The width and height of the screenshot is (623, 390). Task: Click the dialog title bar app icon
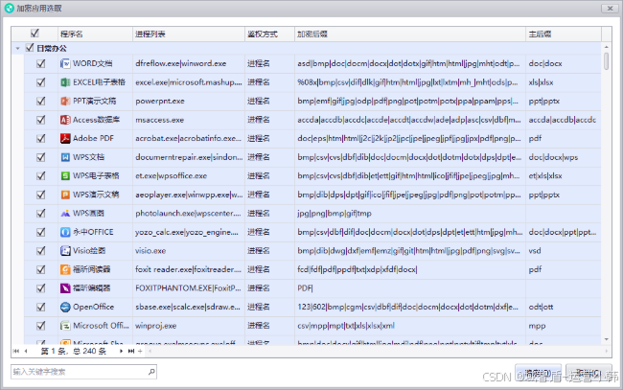tap(10, 8)
